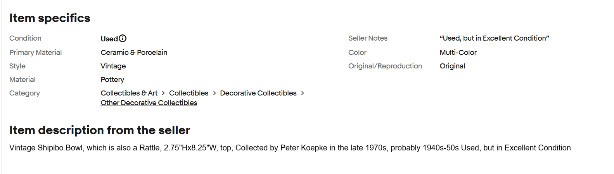
Task: Click the chevron after Collectibles & Art
Action: [x=163, y=93]
